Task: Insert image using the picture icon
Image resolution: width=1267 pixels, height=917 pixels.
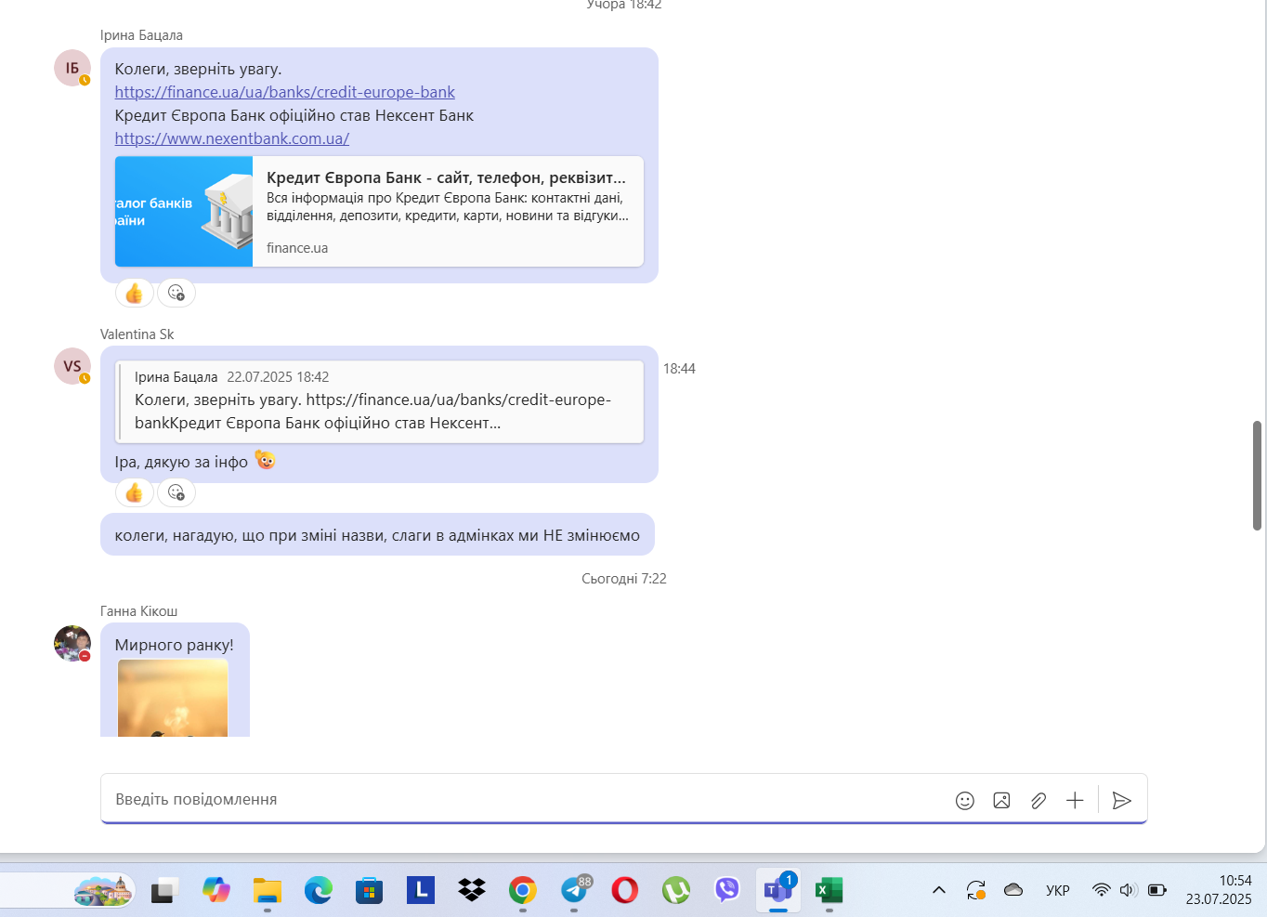Action: [x=1001, y=801]
